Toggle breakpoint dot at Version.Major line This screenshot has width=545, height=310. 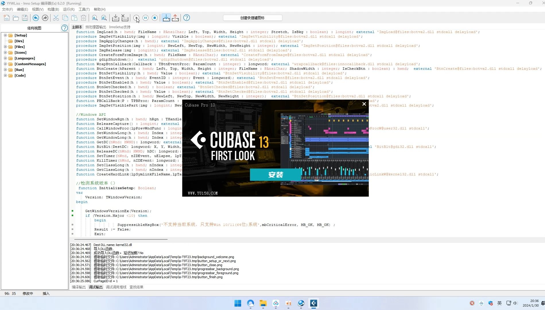tap(72, 216)
